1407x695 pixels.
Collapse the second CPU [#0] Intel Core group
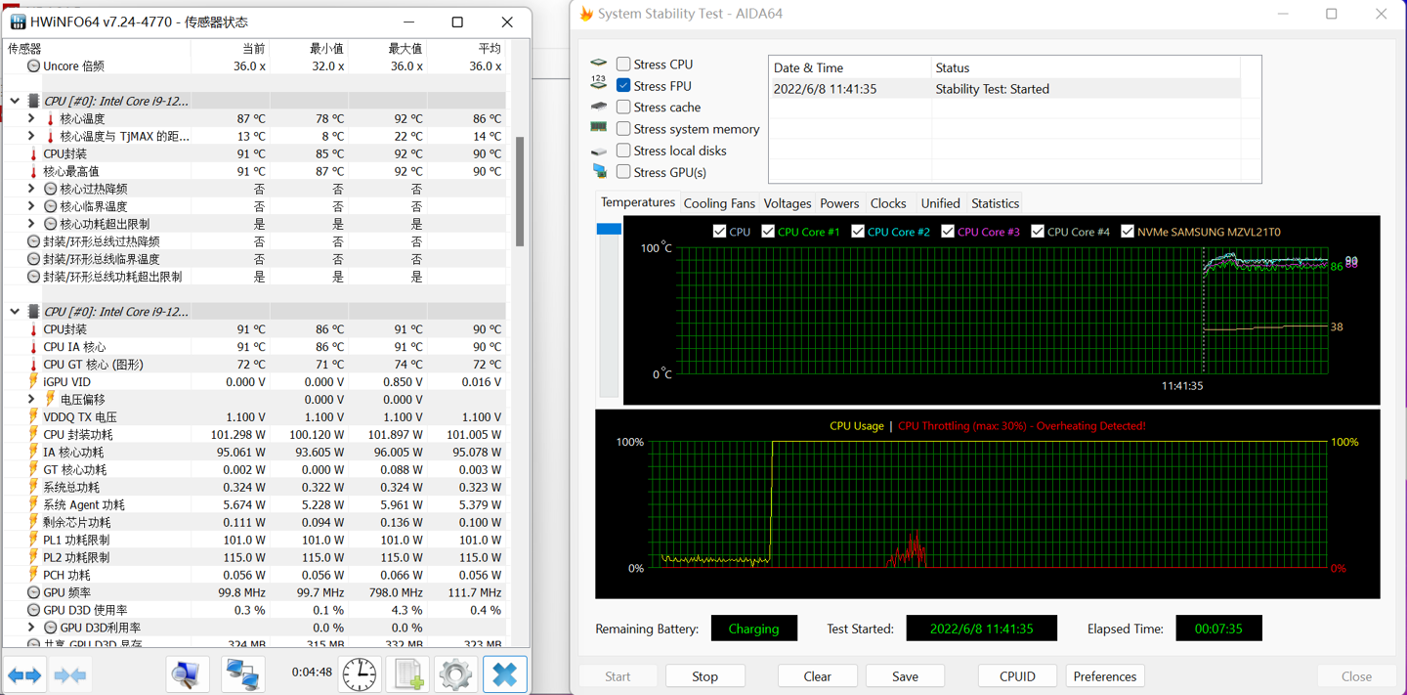15,312
